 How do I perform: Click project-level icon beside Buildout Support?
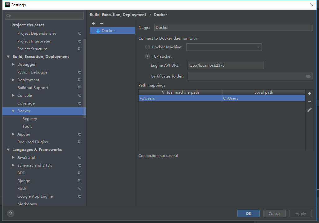[x=79, y=87]
